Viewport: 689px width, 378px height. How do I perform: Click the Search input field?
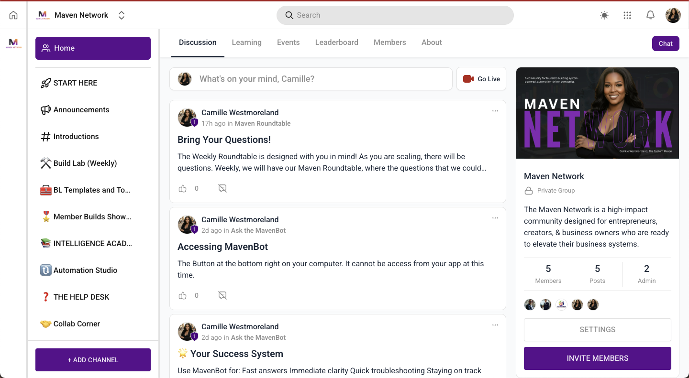(x=395, y=15)
